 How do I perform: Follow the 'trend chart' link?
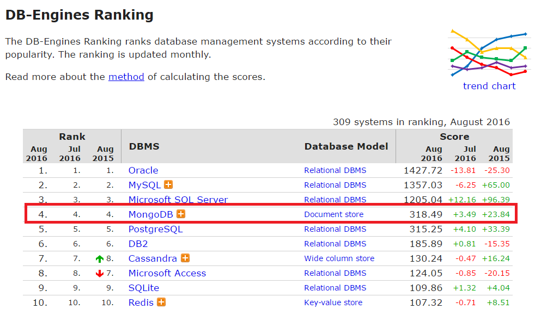coord(489,86)
